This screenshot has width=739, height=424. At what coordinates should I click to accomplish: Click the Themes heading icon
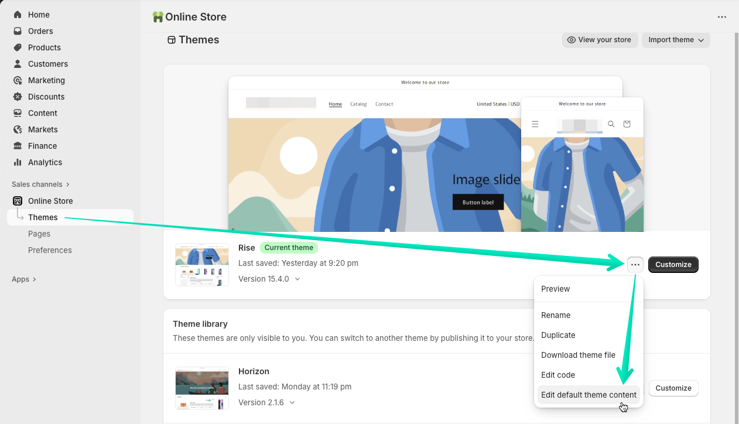pos(171,40)
